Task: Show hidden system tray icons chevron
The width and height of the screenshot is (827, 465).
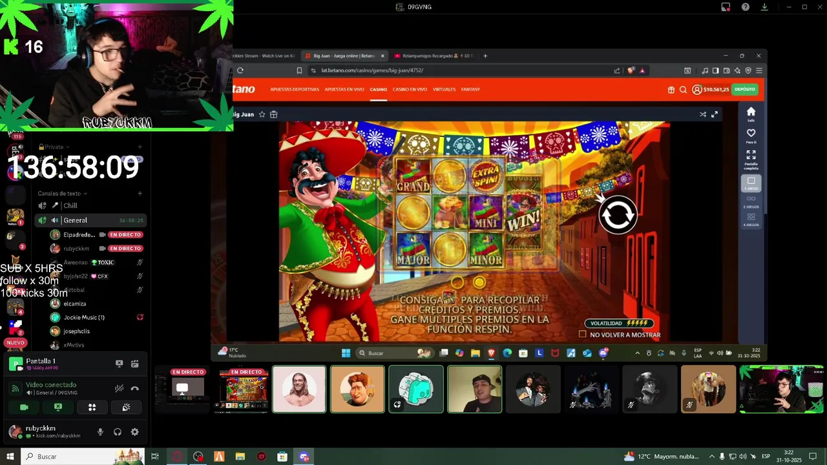Action: pos(712,457)
